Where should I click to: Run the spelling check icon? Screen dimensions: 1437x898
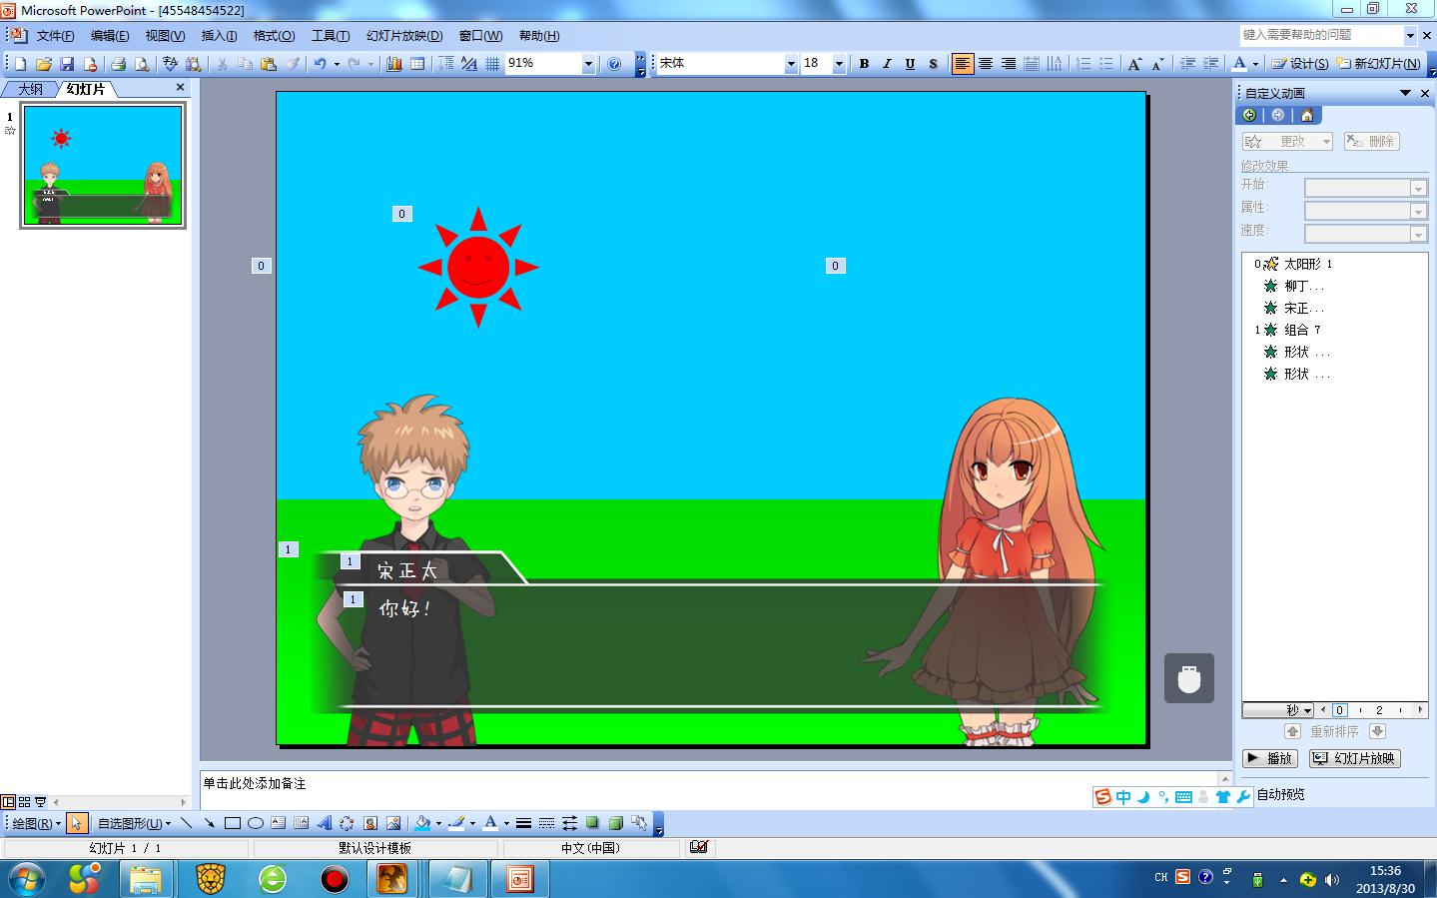pyautogui.click(x=170, y=64)
